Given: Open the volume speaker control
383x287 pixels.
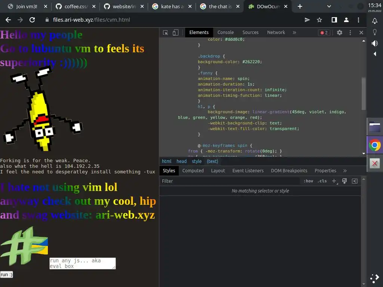Looking at the screenshot, I should tap(375, 43).
